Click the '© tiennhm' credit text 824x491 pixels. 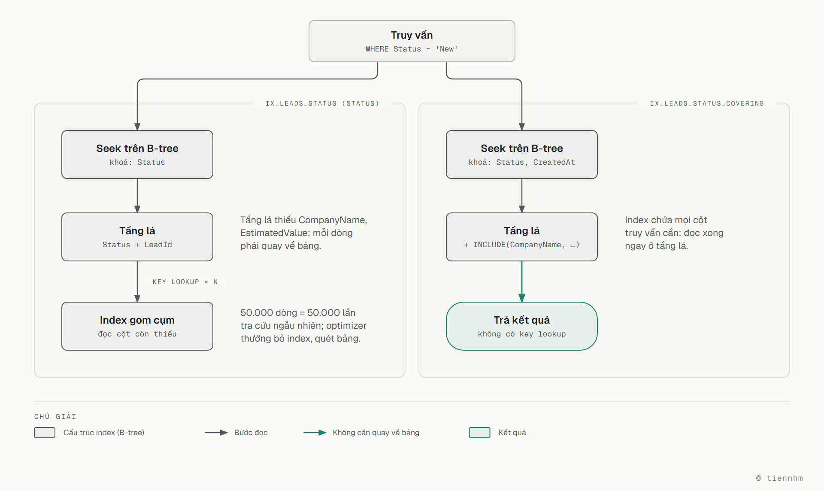(779, 478)
